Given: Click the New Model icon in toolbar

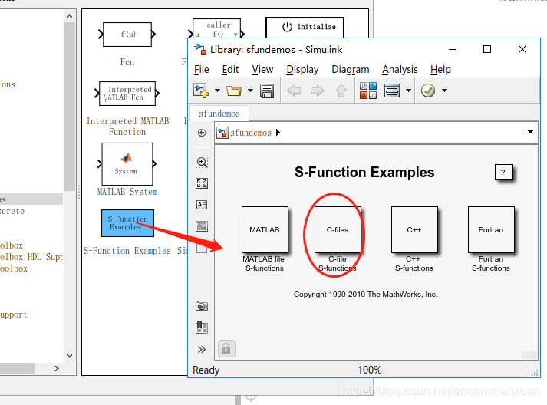Looking at the screenshot, I should pyautogui.click(x=201, y=91).
